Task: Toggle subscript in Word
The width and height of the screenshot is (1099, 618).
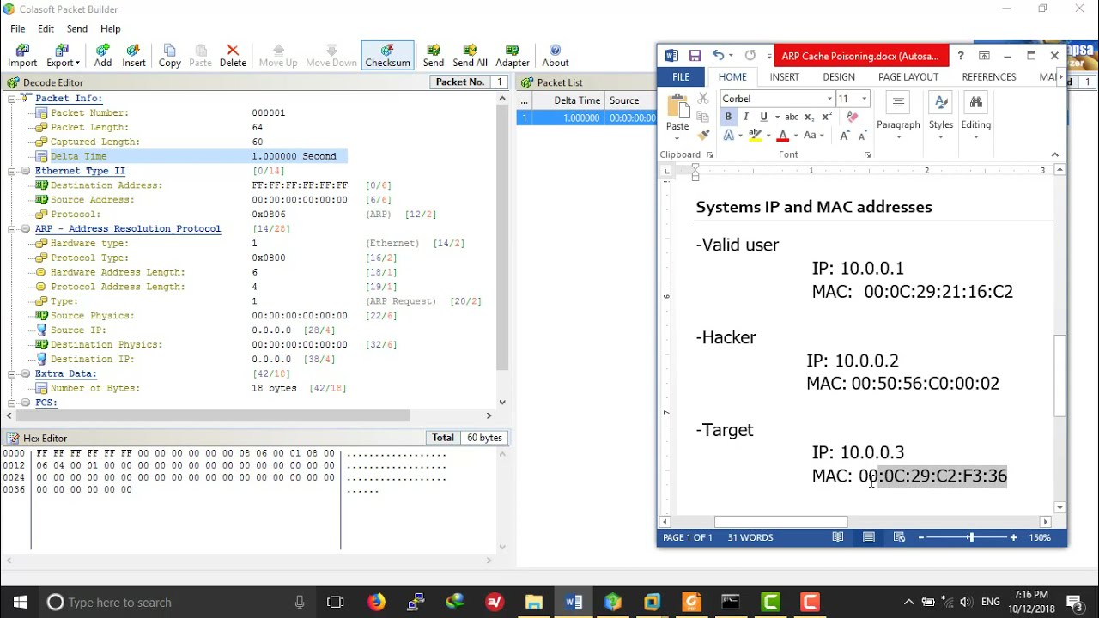Action: pos(809,117)
